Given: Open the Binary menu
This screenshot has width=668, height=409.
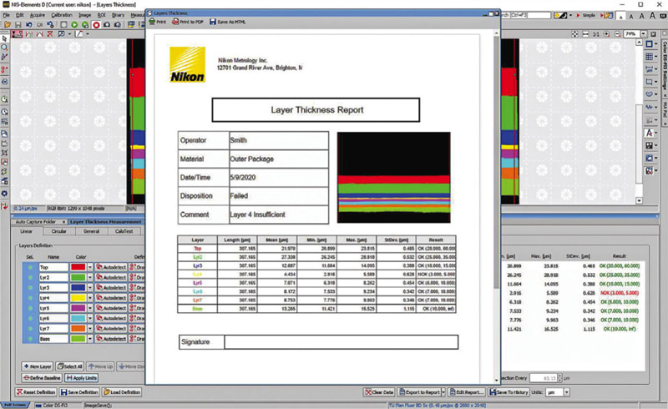Looking at the screenshot, I should coord(118,15).
